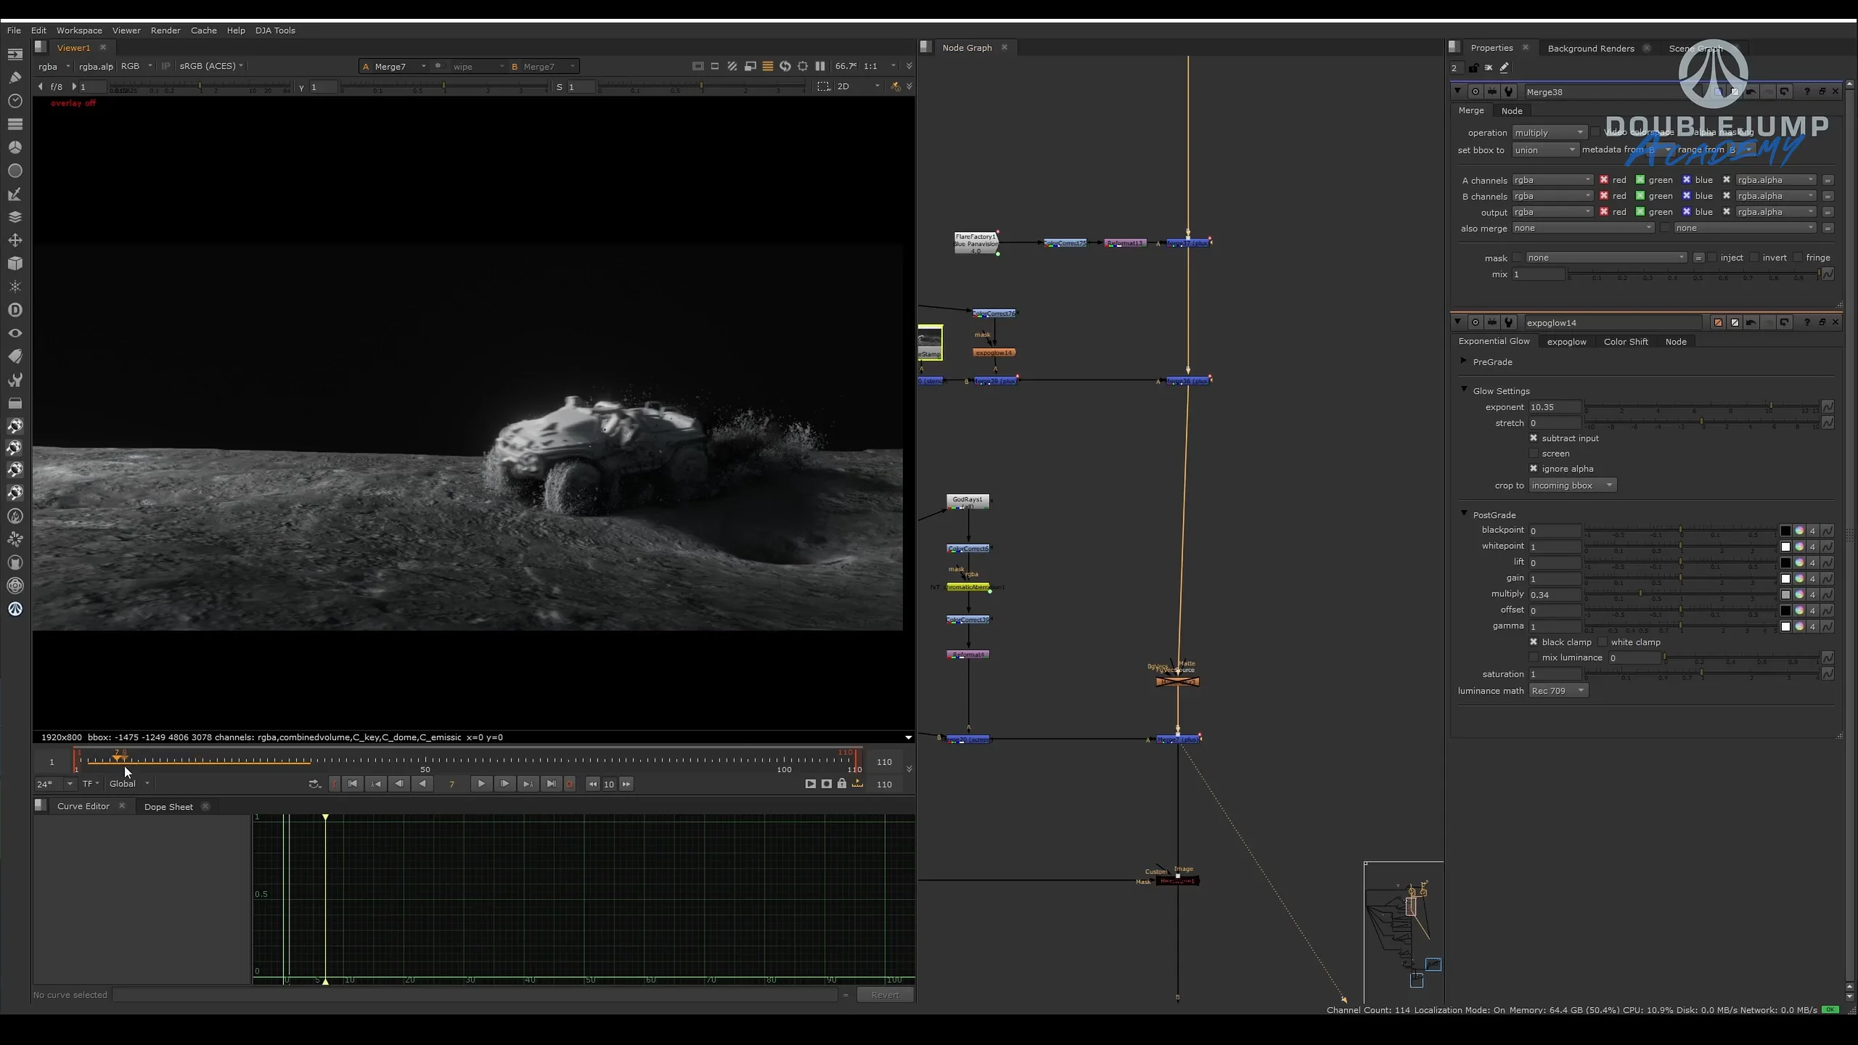
Task: Open the Color nodes menu in toolbar
Action: pos(15,147)
